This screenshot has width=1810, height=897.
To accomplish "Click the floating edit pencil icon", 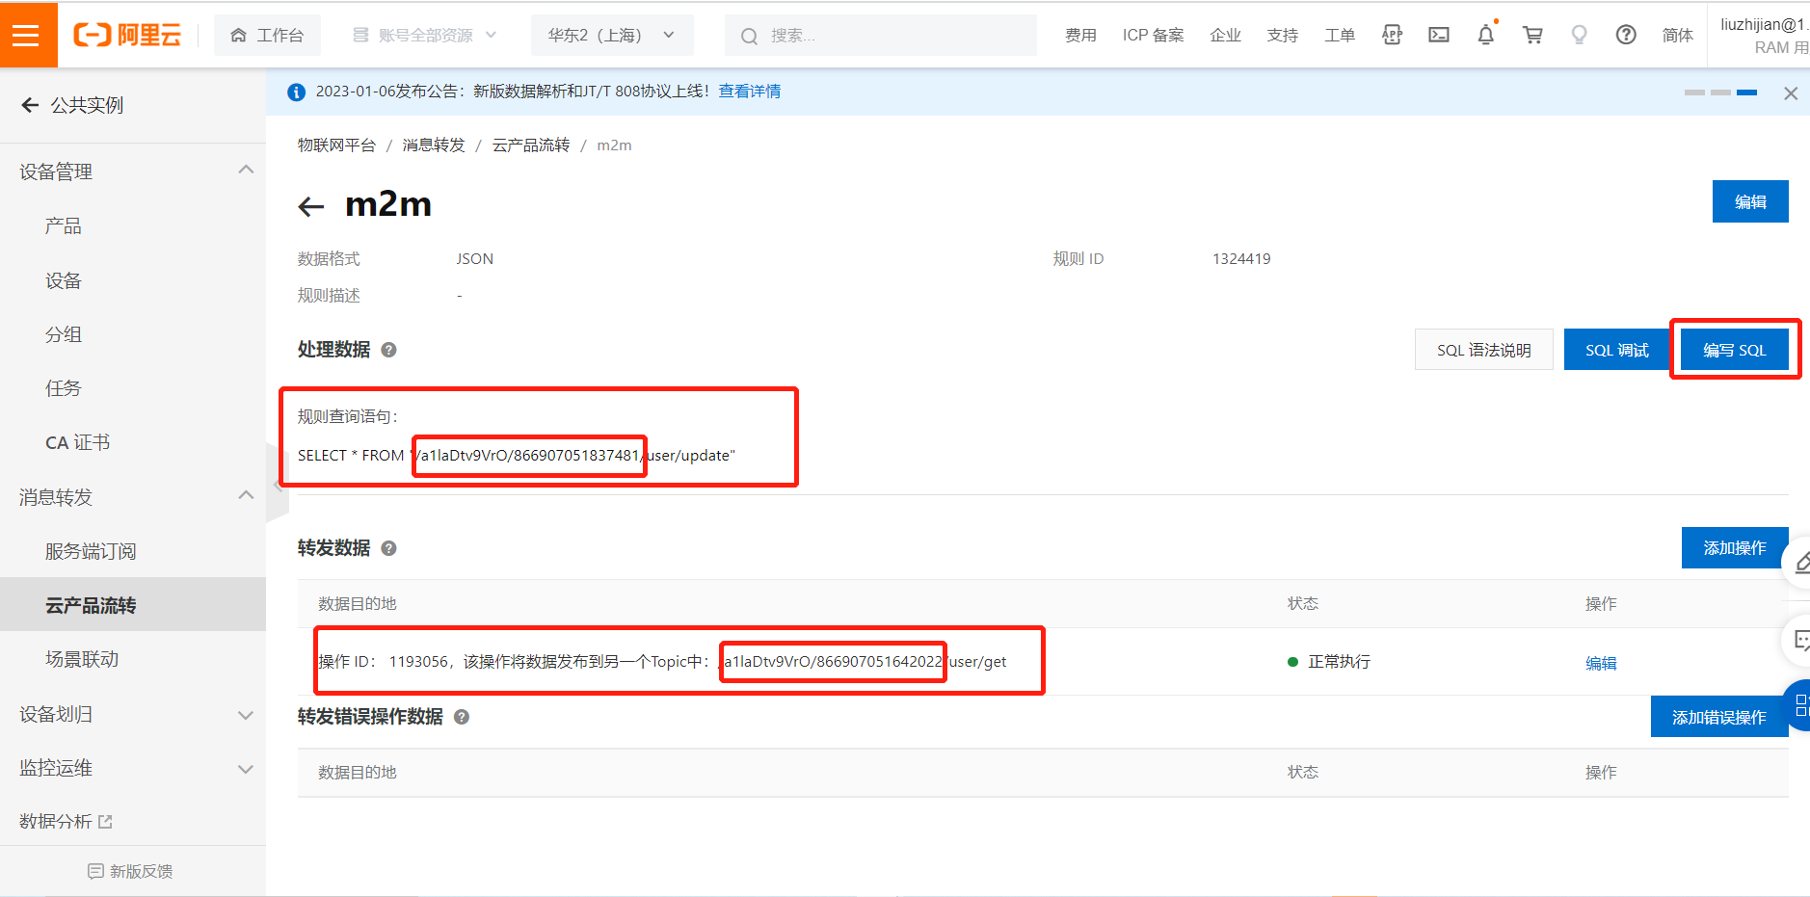I will (1800, 562).
